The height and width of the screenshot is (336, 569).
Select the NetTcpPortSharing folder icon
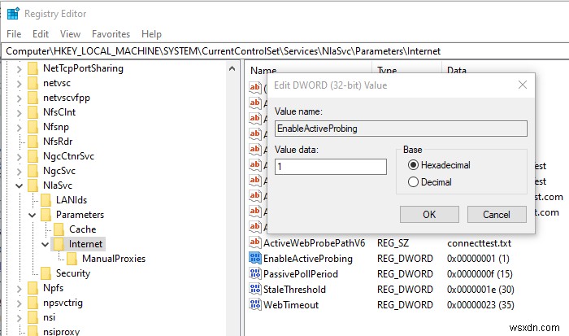tap(33, 68)
